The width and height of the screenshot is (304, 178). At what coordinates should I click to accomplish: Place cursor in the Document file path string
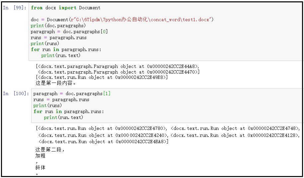140,20
